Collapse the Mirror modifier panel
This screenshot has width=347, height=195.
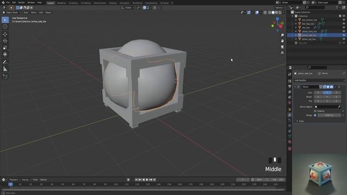point(295,87)
